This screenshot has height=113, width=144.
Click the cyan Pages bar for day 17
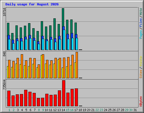77,44
